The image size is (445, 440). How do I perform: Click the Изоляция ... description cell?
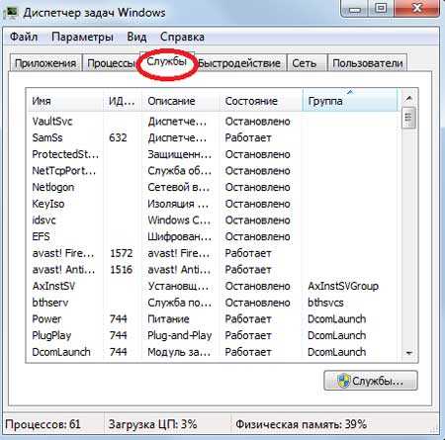pyautogui.click(x=178, y=204)
